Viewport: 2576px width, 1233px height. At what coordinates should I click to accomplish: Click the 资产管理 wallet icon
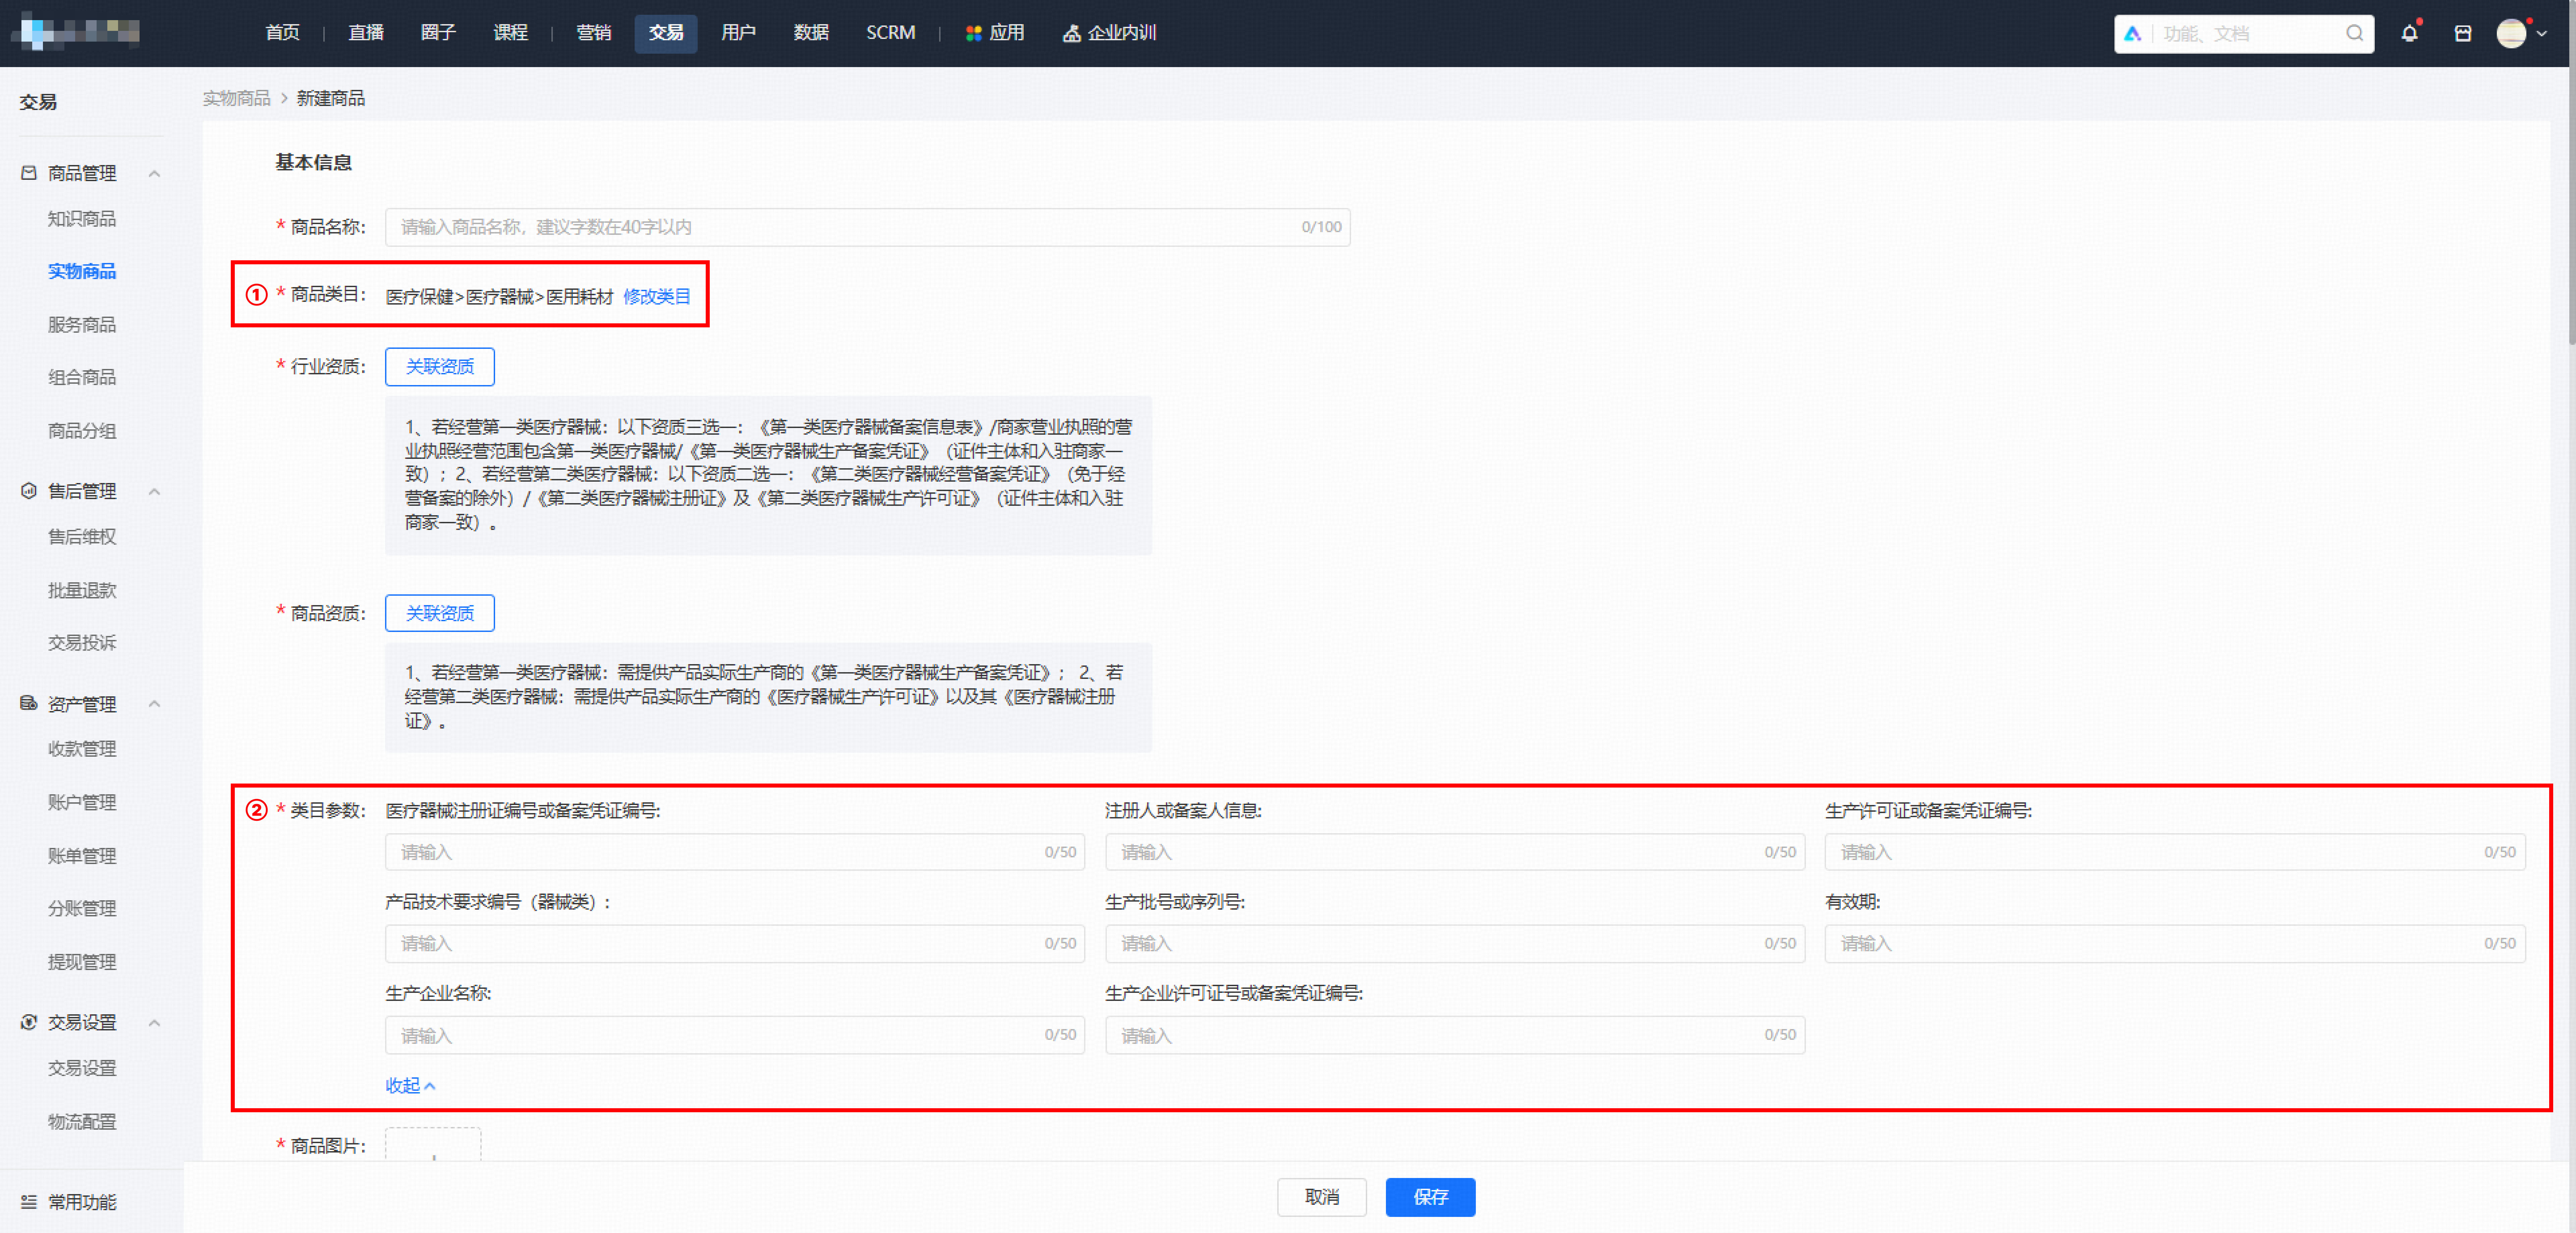tap(29, 703)
